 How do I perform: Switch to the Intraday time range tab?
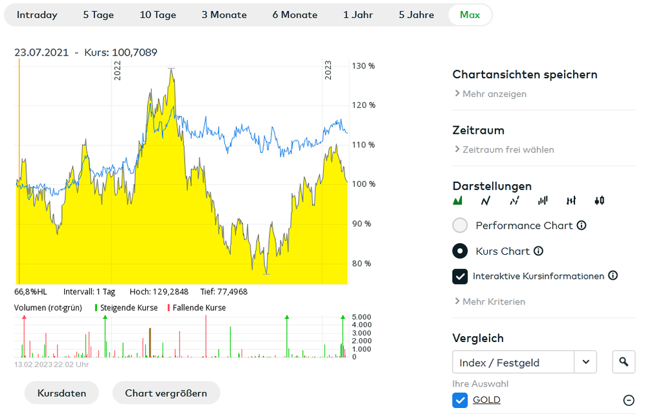click(x=37, y=15)
